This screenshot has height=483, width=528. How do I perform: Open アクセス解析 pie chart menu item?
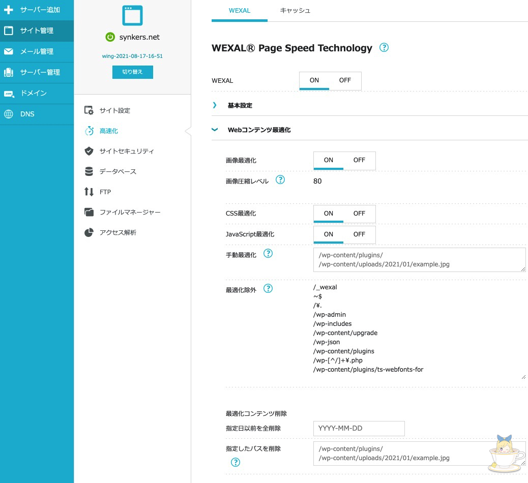tap(118, 232)
